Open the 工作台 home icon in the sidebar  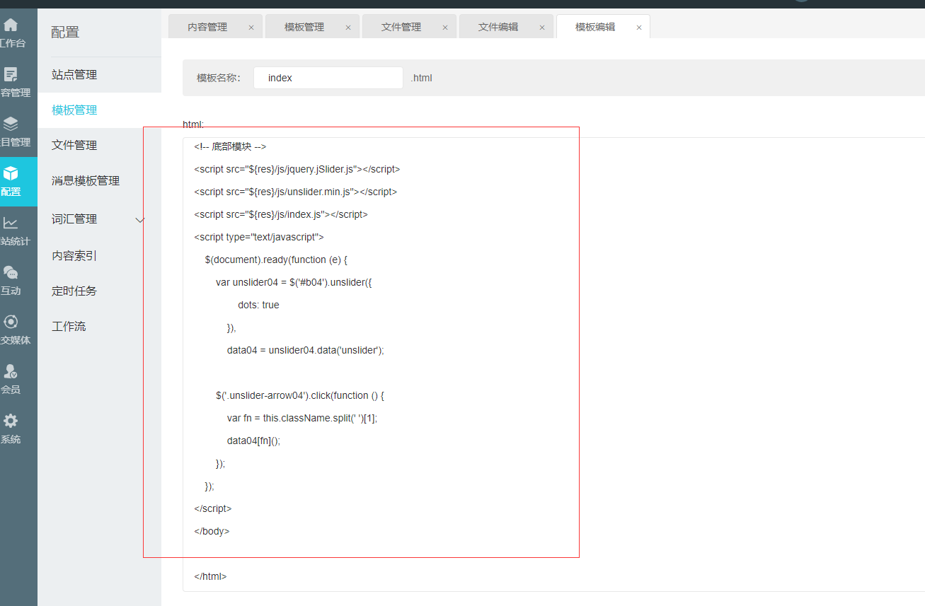point(11,25)
